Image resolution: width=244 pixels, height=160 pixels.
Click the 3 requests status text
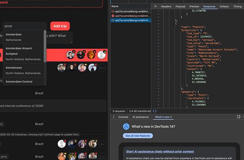(x=119, y=111)
